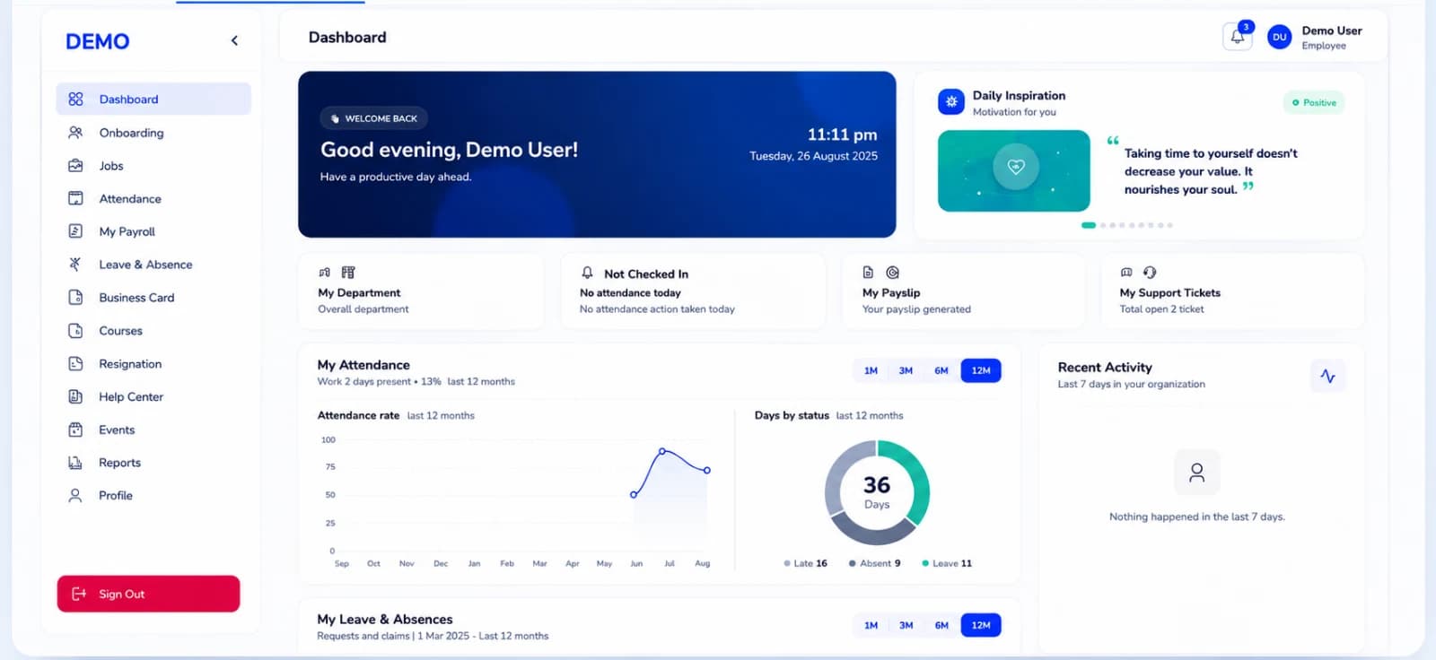Click the active carousel indicator under the quote
The image size is (1436, 660).
click(1089, 225)
